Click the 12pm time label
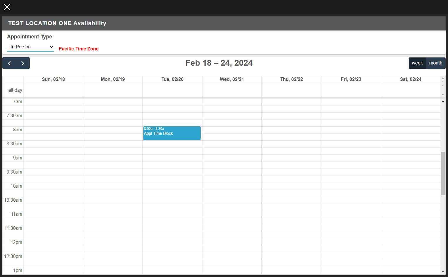 click(16, 242)
